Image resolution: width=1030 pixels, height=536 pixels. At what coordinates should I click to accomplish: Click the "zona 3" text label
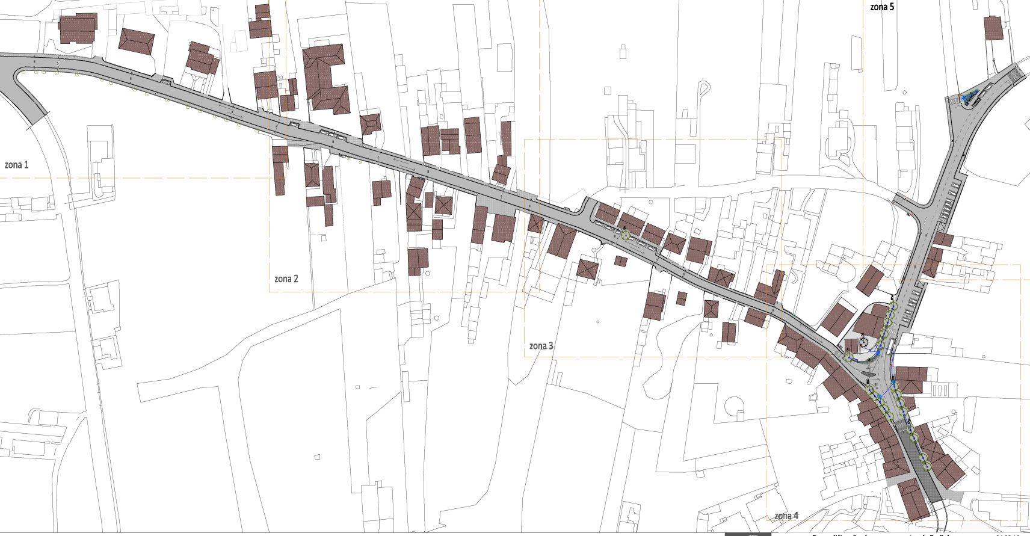(x=541, y=346)
